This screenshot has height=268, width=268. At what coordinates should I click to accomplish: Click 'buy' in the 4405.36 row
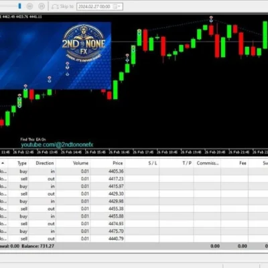(23, 172)
